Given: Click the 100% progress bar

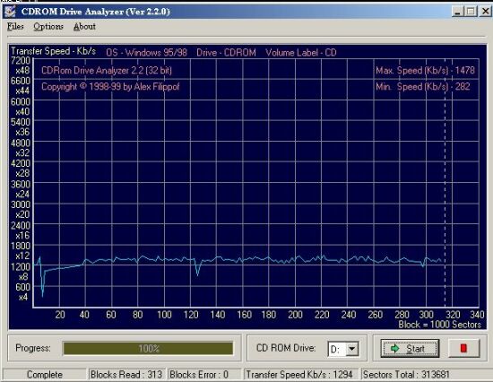Looking at the screenshot, I should [148, 348].
